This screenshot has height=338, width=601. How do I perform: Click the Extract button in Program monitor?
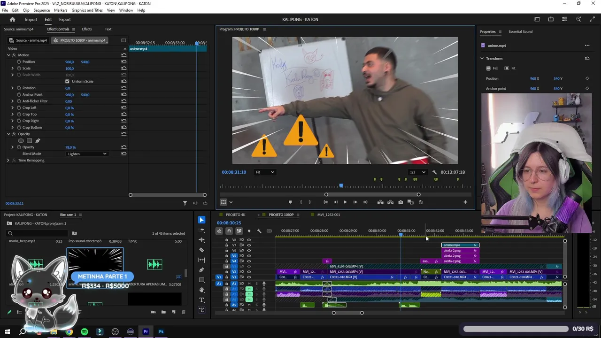[x=390, y=202]
